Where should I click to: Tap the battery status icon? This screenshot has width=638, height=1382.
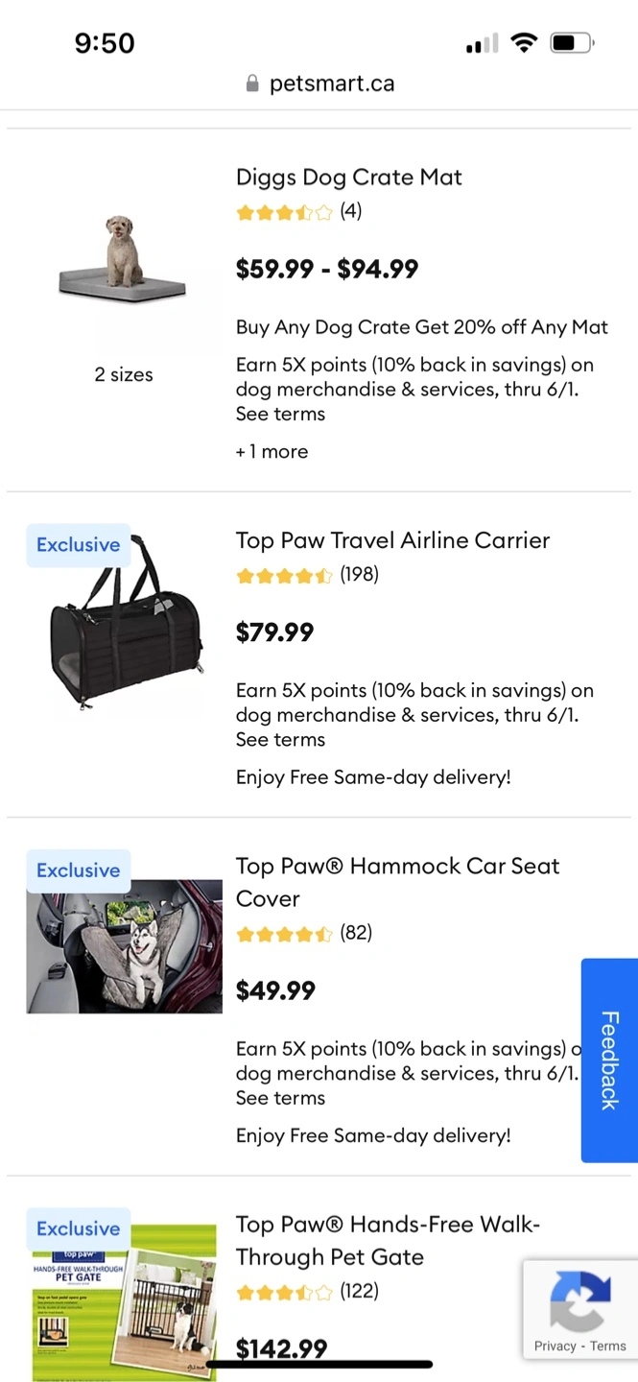coord(572,43)
